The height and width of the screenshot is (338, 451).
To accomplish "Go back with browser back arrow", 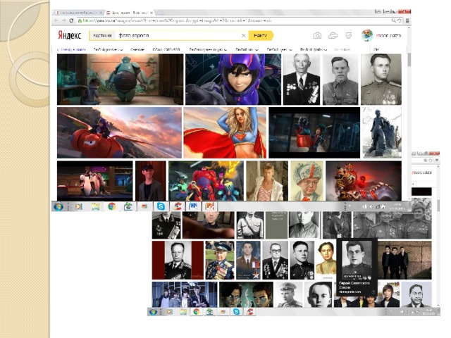I will (56, 20).
